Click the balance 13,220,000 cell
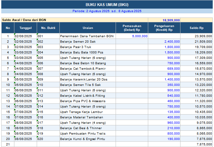This screenshot has height=147, width=214. (x=196, y=85)
